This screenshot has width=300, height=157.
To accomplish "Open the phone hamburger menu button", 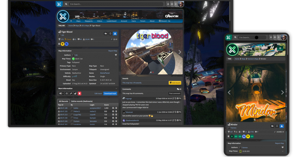I will [x=280, y=48].
